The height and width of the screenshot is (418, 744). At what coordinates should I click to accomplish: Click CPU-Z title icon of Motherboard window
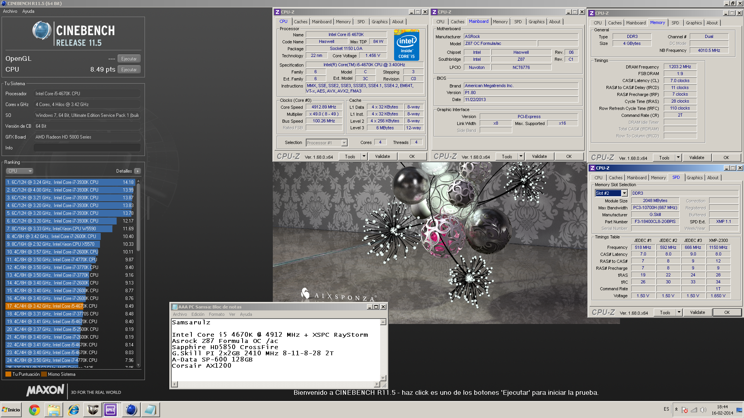click(434, 12)
